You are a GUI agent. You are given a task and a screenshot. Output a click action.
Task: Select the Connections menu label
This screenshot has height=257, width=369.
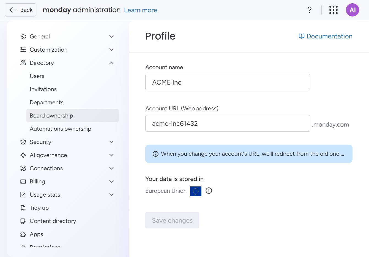tap(46, 168)
